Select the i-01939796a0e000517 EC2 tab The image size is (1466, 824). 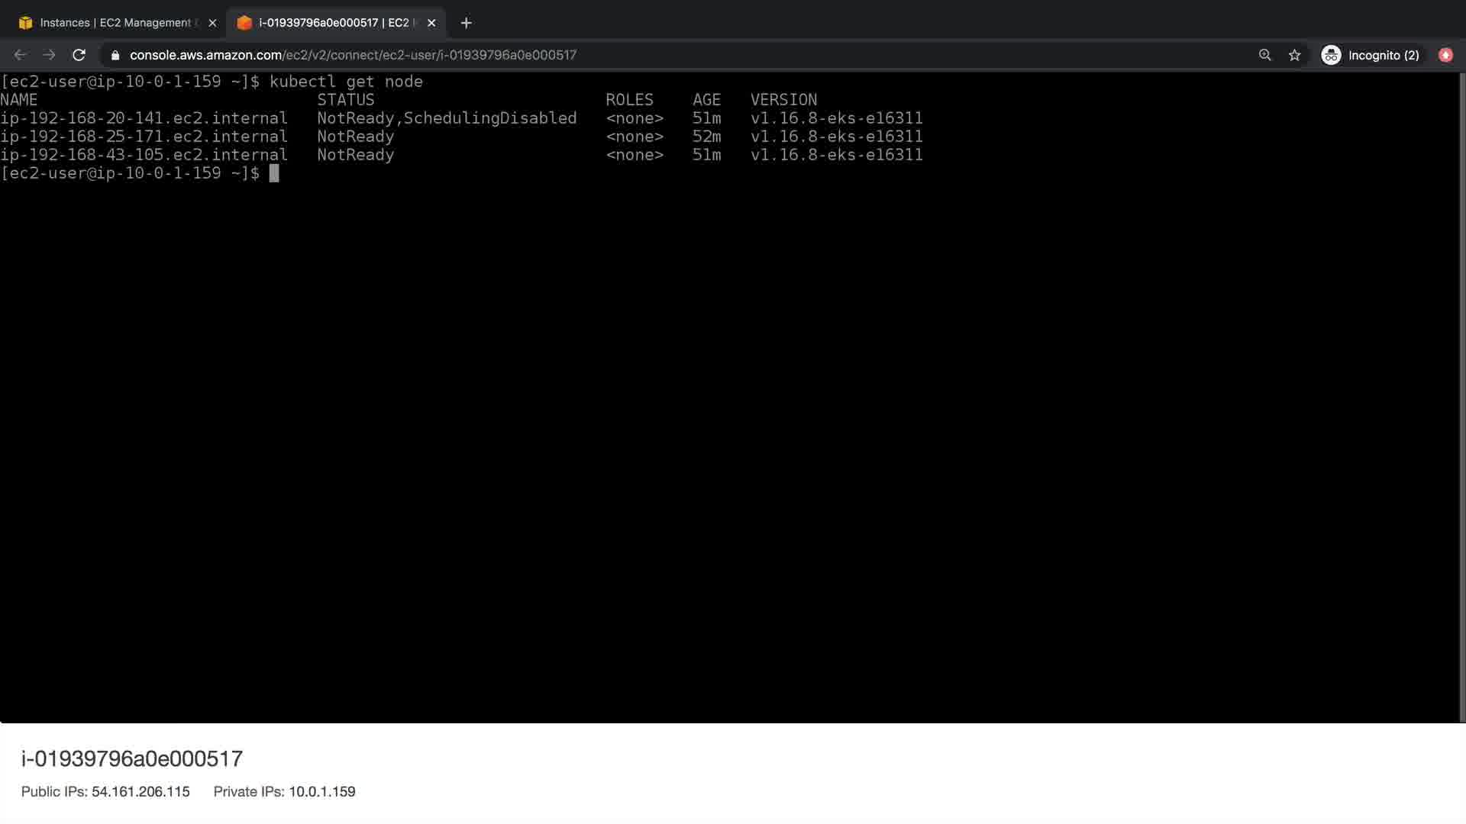coord(333,23)
